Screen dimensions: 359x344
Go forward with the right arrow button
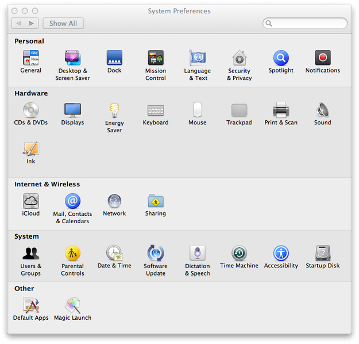click(x=32, y=24)
